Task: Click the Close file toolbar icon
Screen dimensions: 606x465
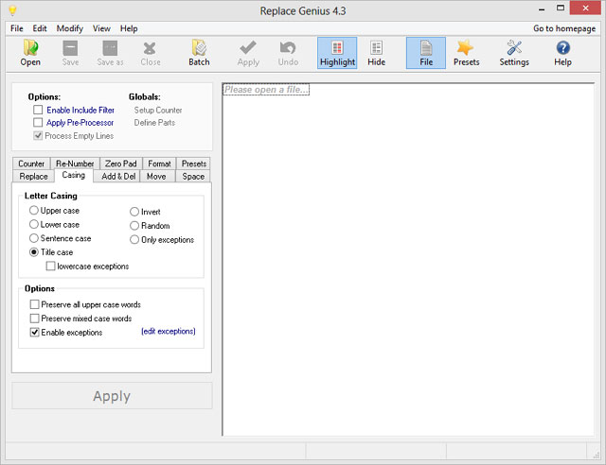Action: (x=151, y=53)
